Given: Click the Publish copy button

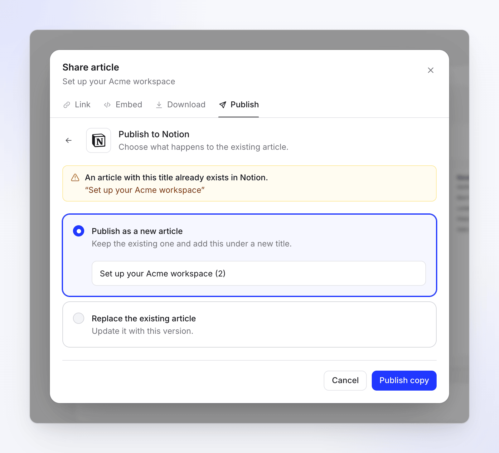Looking at the screenshot, I should pyautogui.click(x=404, y=381).
